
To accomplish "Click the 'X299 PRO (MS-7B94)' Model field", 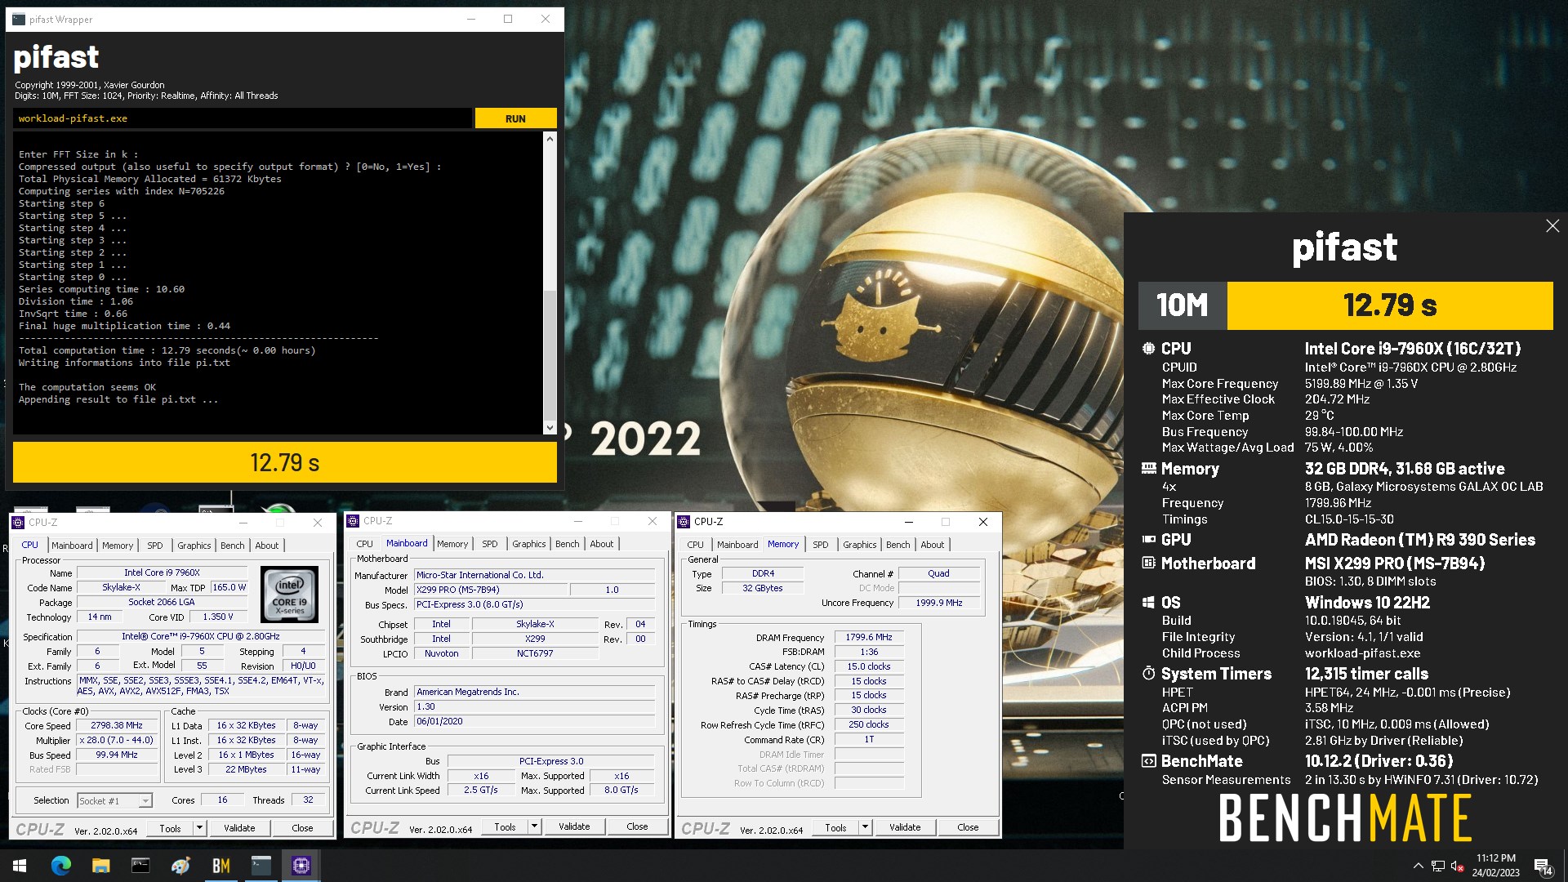I will click(491, 590).
